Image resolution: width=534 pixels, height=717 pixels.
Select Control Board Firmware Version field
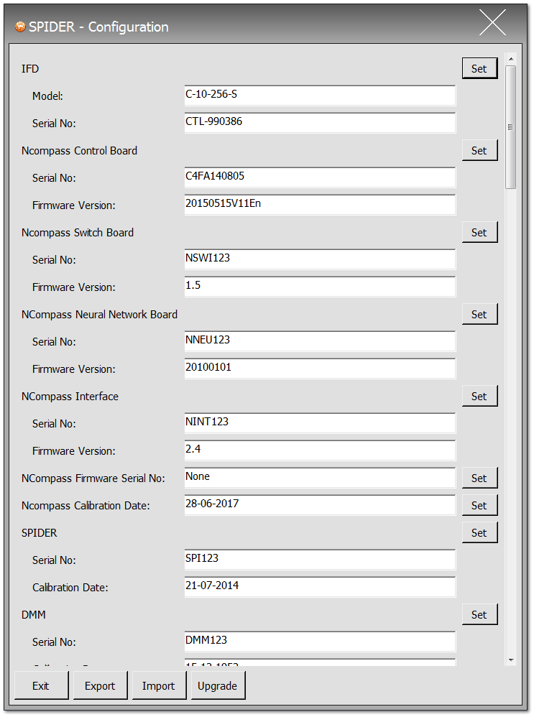pos(320,205)
